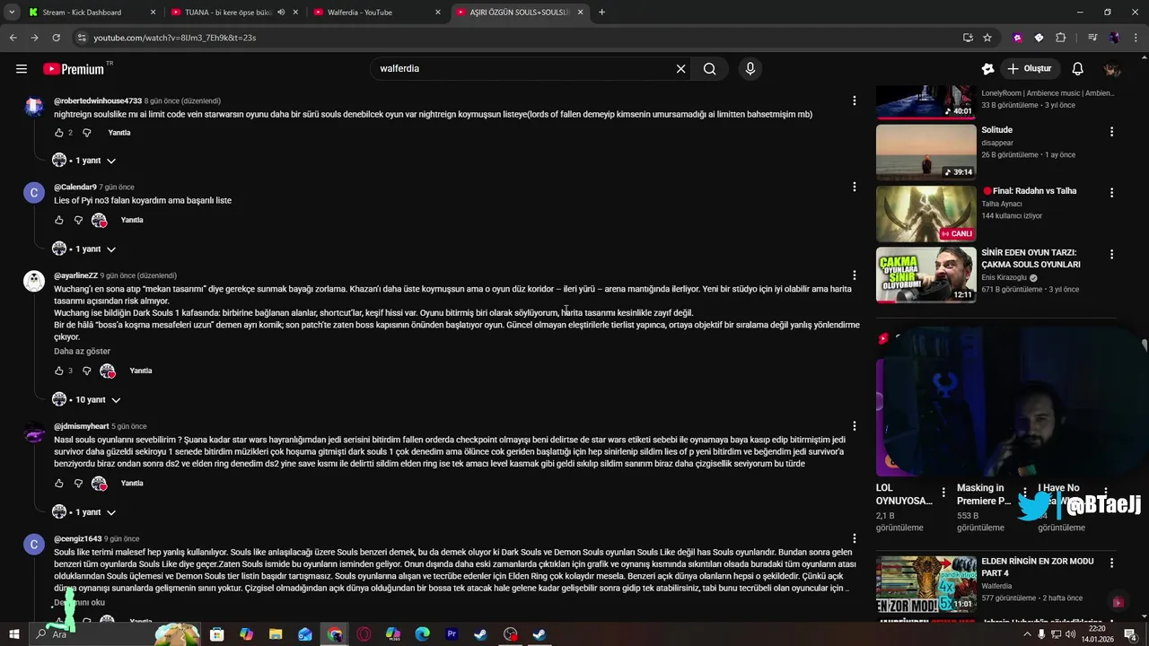The image size is (1149, 646).
Task: Open Adobe Premiere Pro from taskbar
Action: (452, 634)
